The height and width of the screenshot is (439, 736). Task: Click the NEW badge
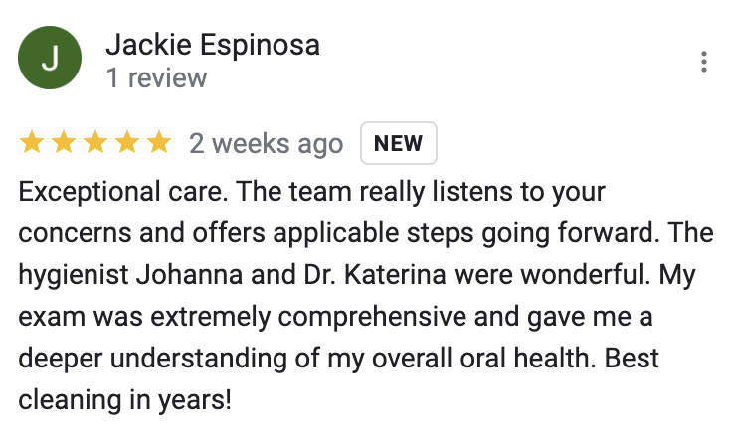(399, 143)
